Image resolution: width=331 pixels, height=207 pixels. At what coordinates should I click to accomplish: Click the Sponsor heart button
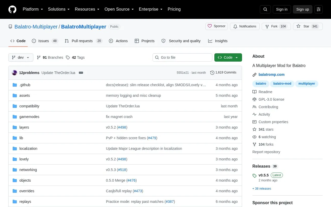217,26
